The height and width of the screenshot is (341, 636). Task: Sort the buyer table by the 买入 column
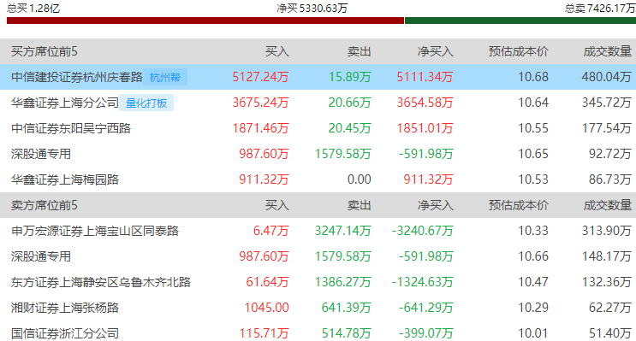coord(277,51)
